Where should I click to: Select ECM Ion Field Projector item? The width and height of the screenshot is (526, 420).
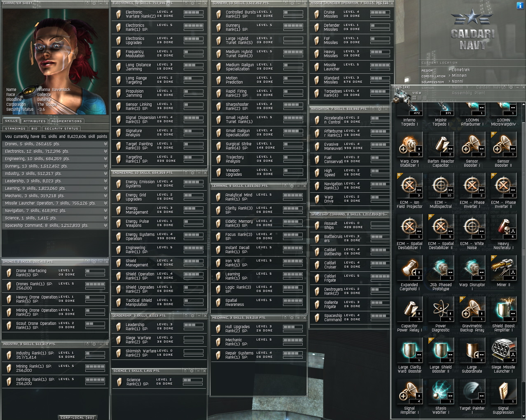pos(409,191)
